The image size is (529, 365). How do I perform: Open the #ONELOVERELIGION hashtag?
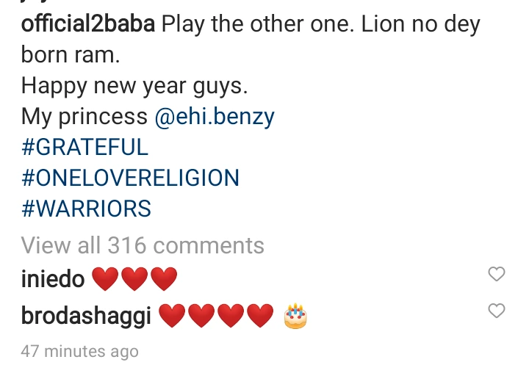[x=130, y=178]
